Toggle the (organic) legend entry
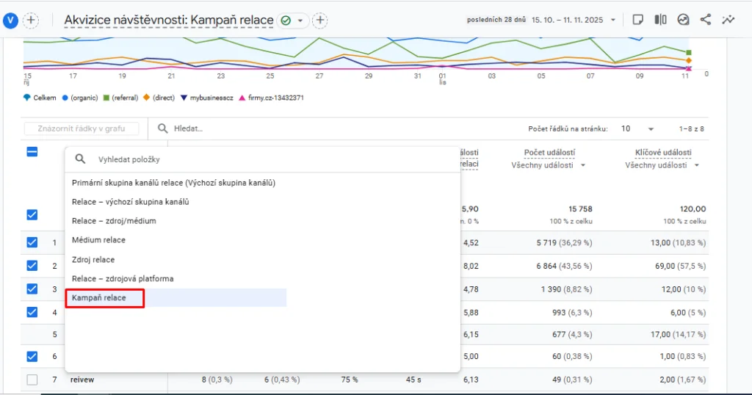 pos(79,98)
